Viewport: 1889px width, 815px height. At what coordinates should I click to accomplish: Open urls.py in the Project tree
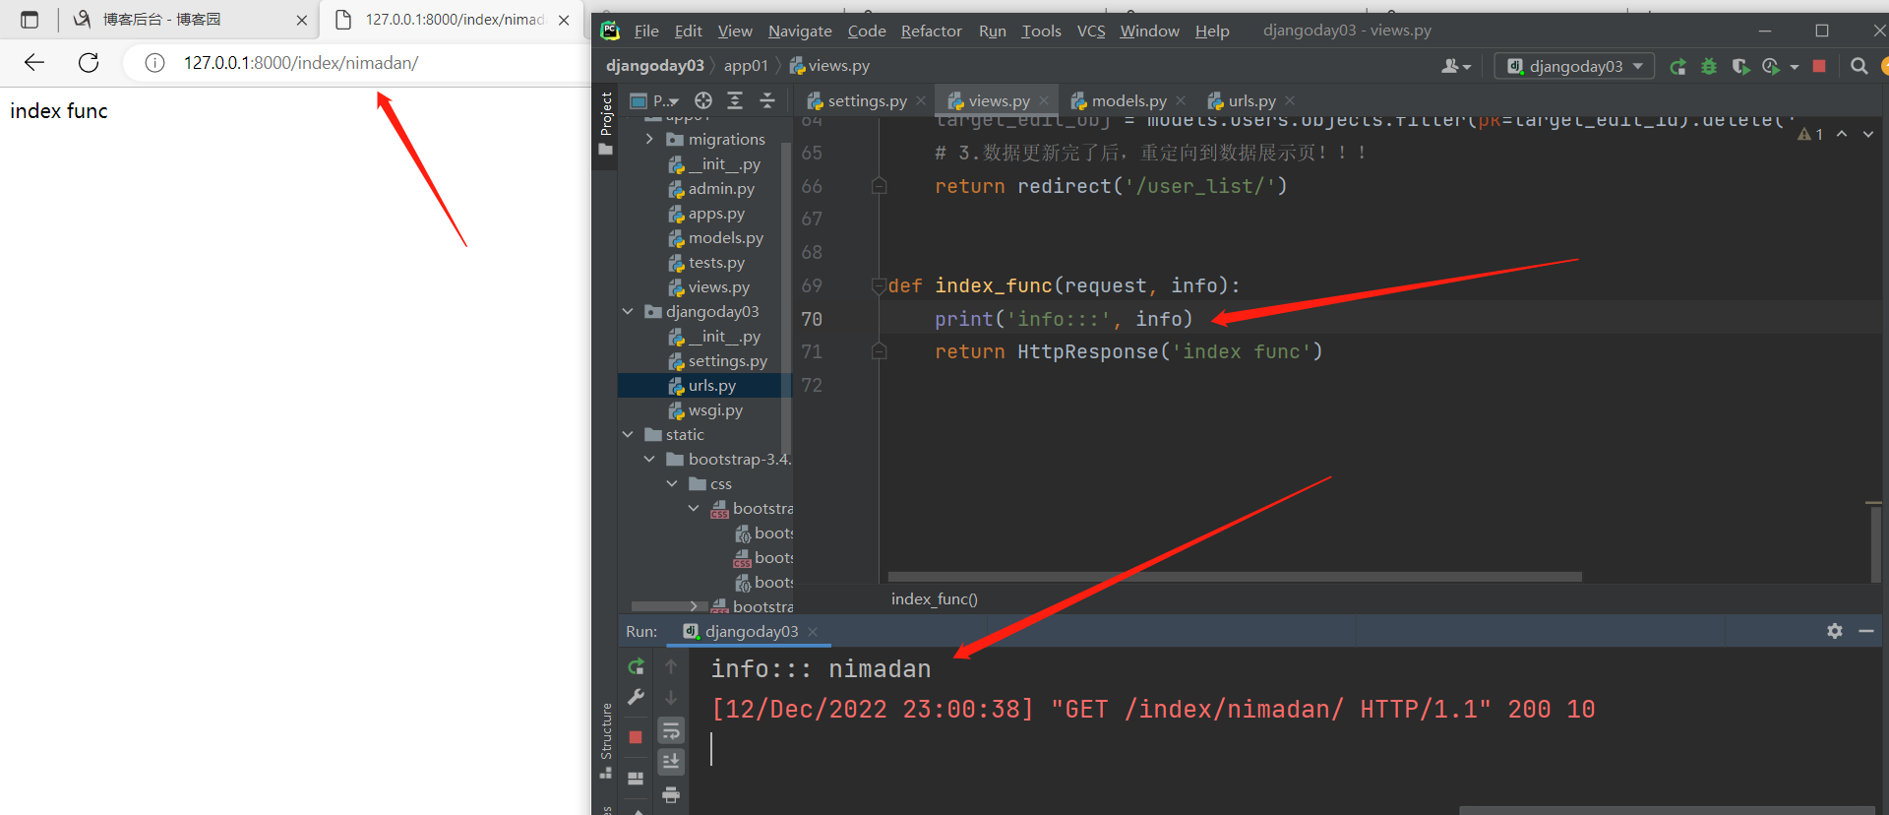(x=704, y=386)
